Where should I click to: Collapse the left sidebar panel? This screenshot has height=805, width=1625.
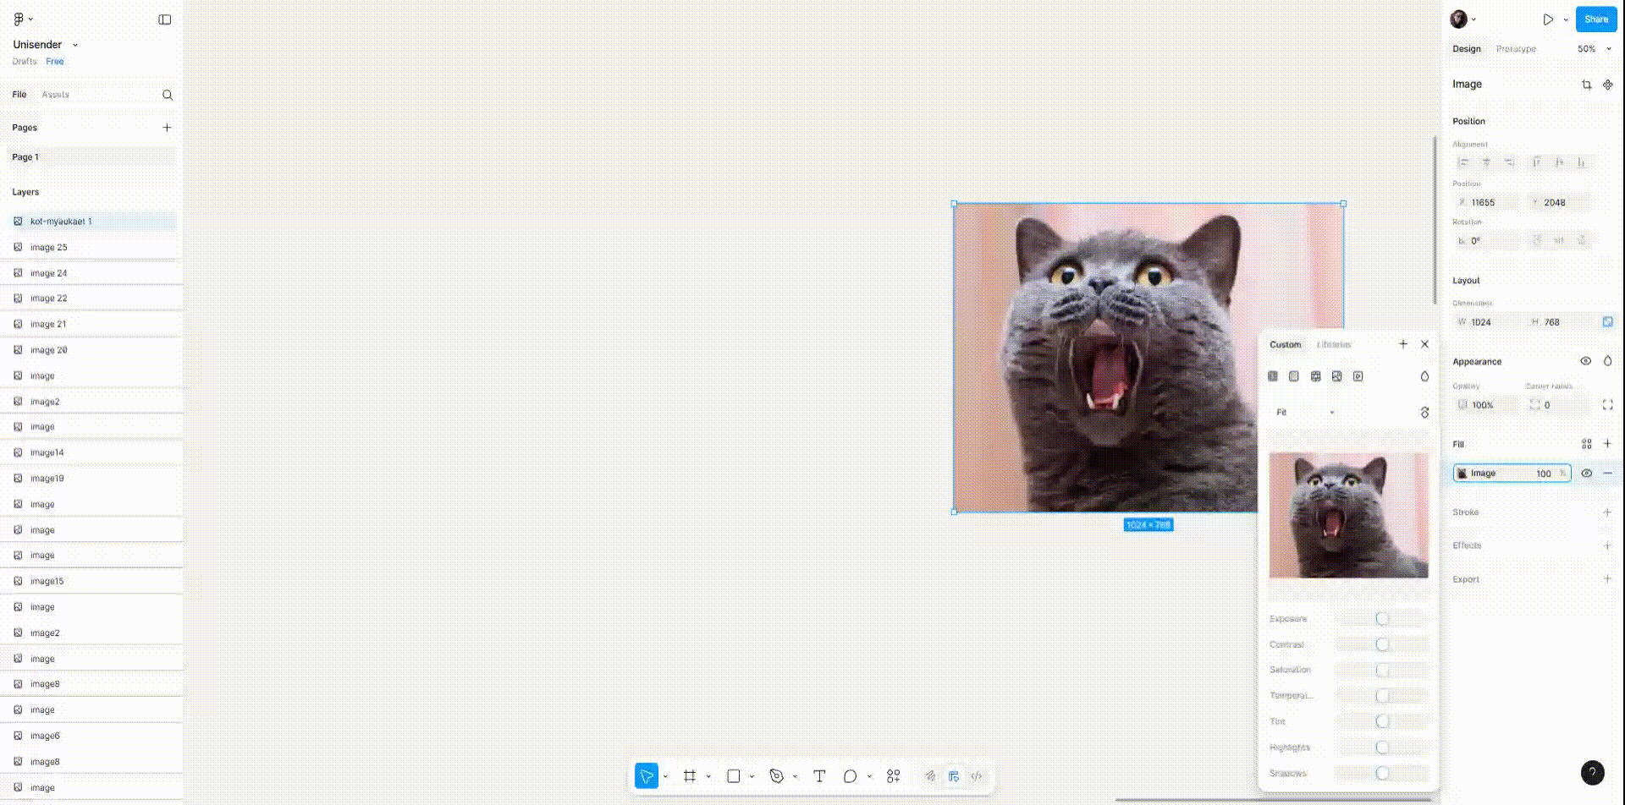coord(165,19)
